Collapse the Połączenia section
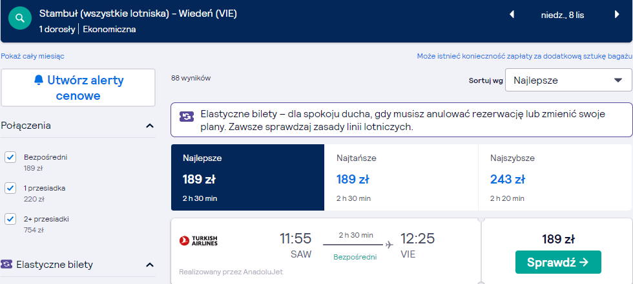 (150, 126)
